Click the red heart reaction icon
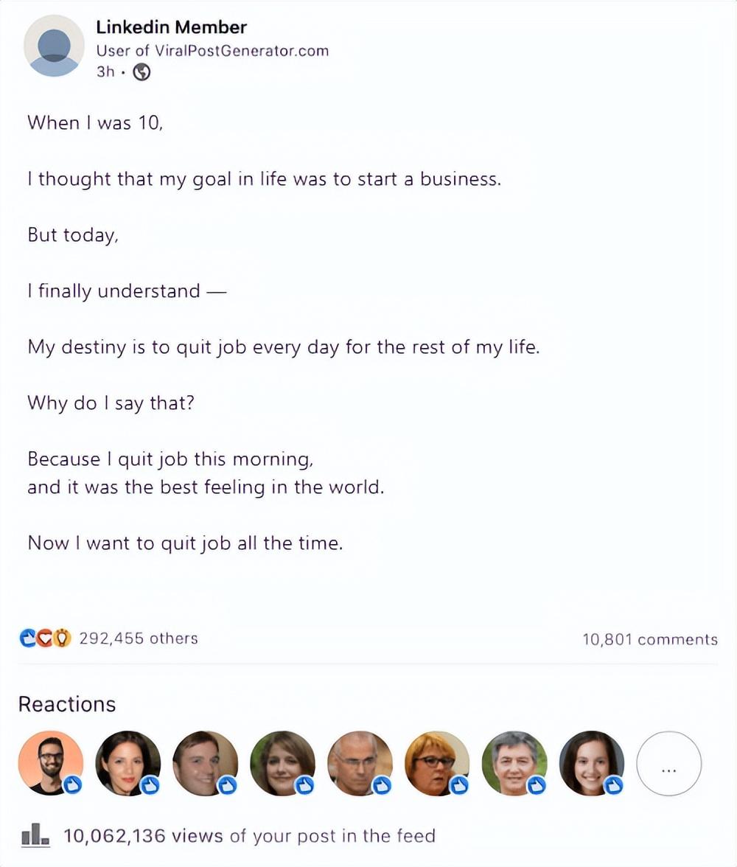 [45, 638]
